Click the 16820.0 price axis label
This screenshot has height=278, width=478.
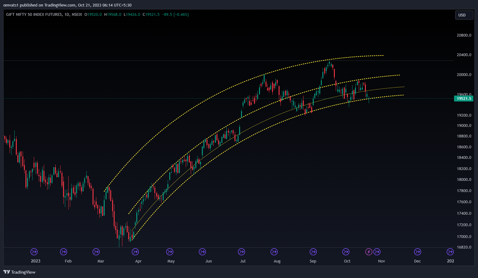point(464,247)
